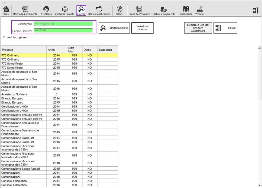Select Comunicazione Spese funebri row
262x188 pixels.
(59, 169)
